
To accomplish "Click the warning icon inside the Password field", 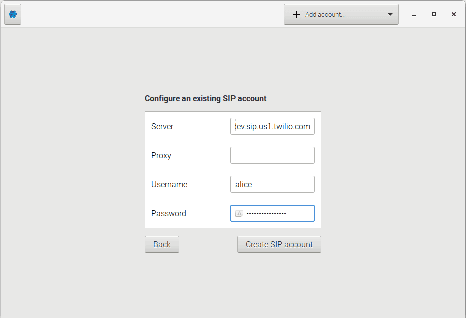I will point(238,213).
